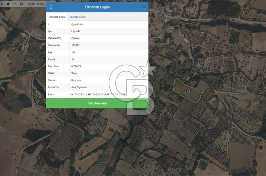Click the Öznitelik Bilgisi dialog title
Screen dimensions: 266x176
97,7
